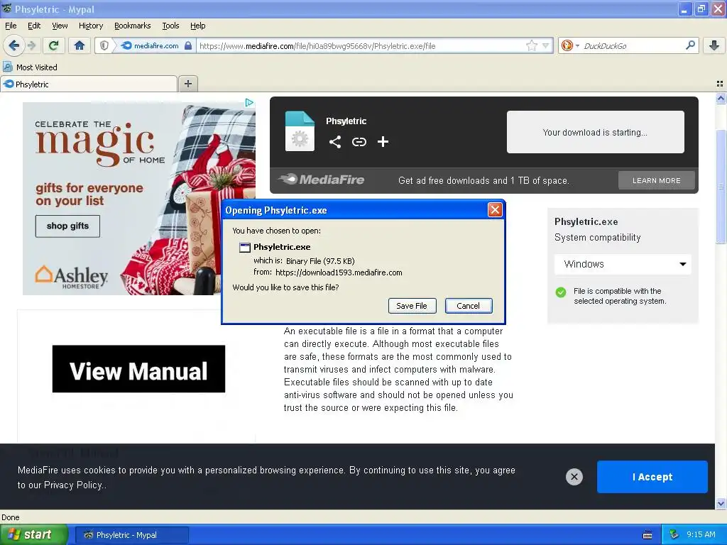Image resolution: width=727 pixels, height=545 pixels.
Task: Open the Tools menu
Action: pos(170,26)
